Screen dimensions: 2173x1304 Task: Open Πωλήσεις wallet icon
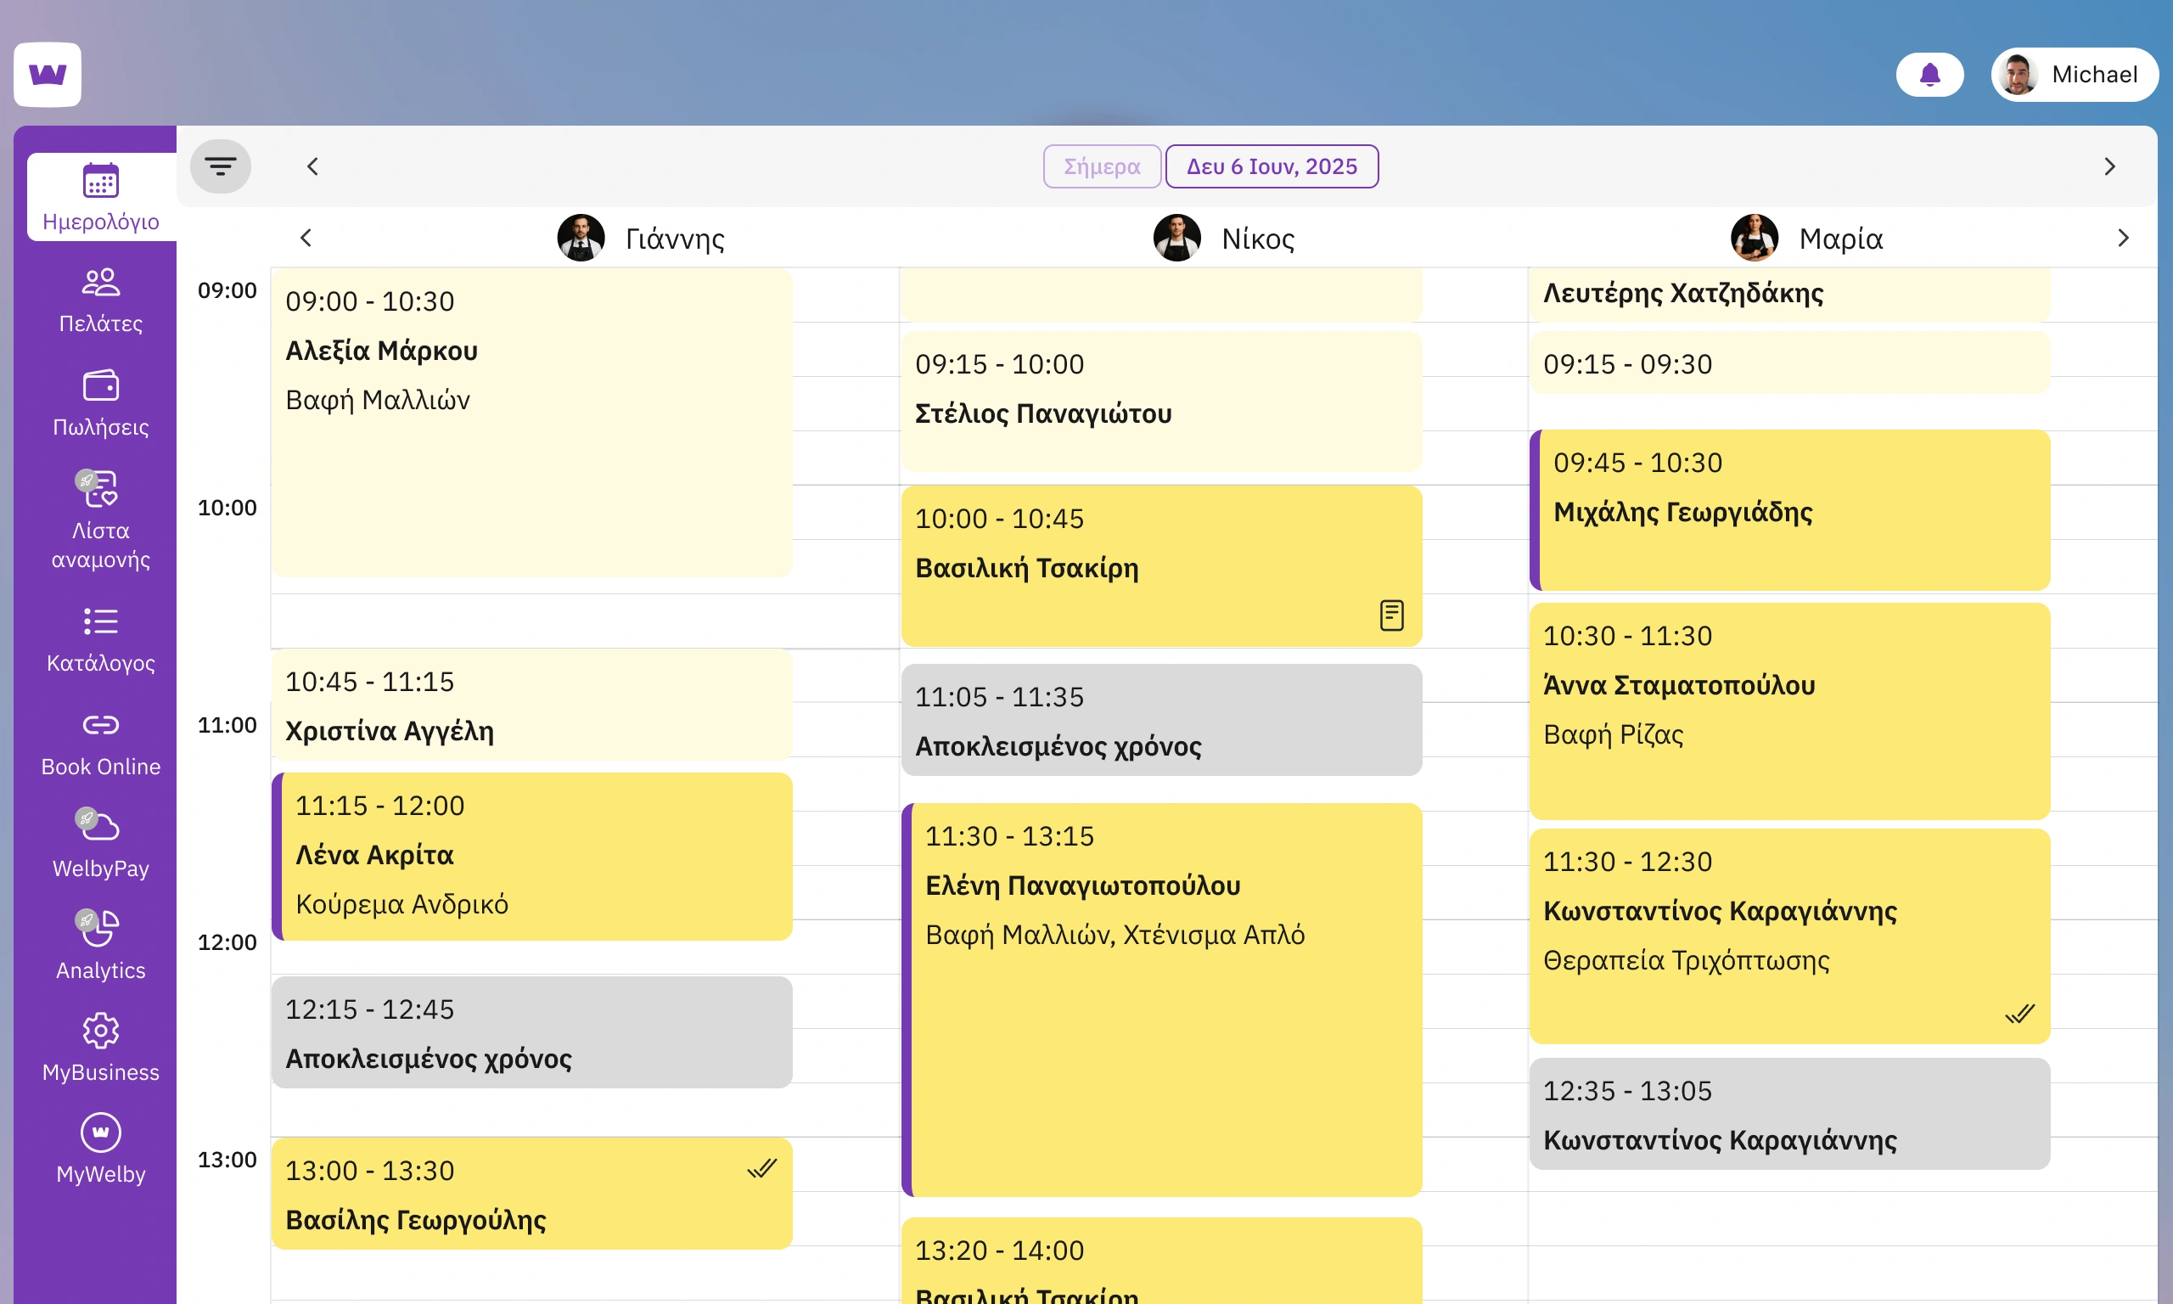click(x=101, y=385)
